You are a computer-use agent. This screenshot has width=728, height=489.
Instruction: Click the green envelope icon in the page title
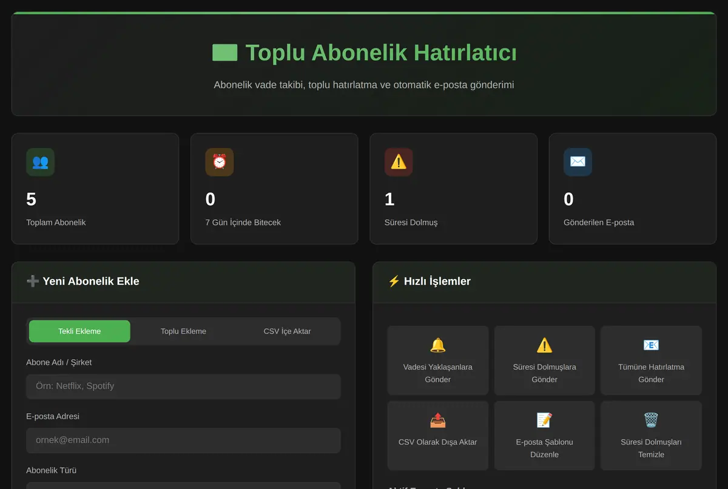click(224, 53)
